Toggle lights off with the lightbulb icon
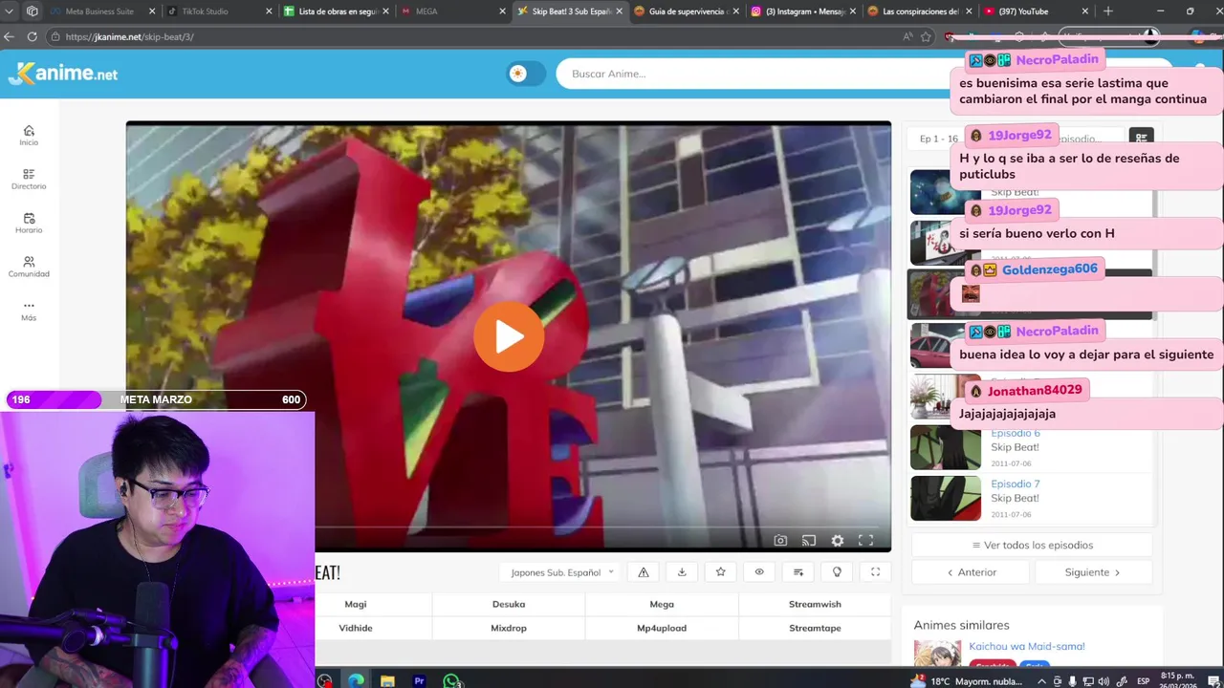This screenshot has width=1224, height=688. coord(837,572)
